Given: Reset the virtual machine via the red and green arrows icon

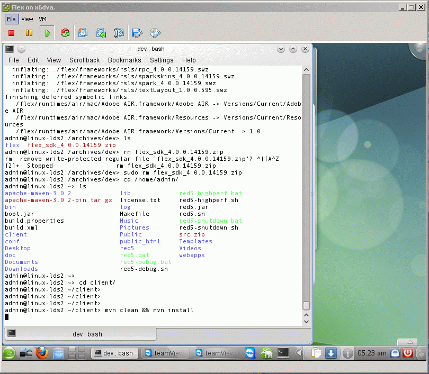Looking at the screenshot, I should point(65,33).
